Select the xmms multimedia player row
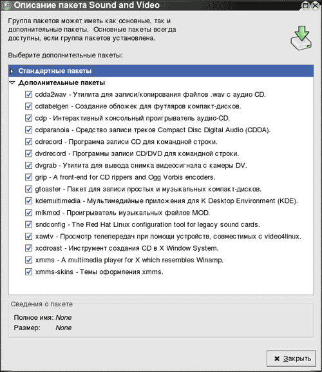 (x=129, y=260)
